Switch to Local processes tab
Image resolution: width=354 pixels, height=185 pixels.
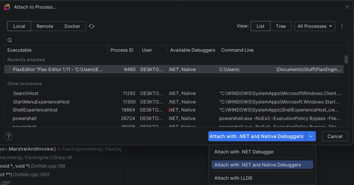point(19,26)
